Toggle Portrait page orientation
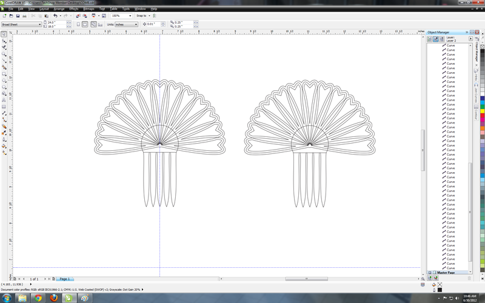This screenshot has width=485, height=303. pos(78,24)
